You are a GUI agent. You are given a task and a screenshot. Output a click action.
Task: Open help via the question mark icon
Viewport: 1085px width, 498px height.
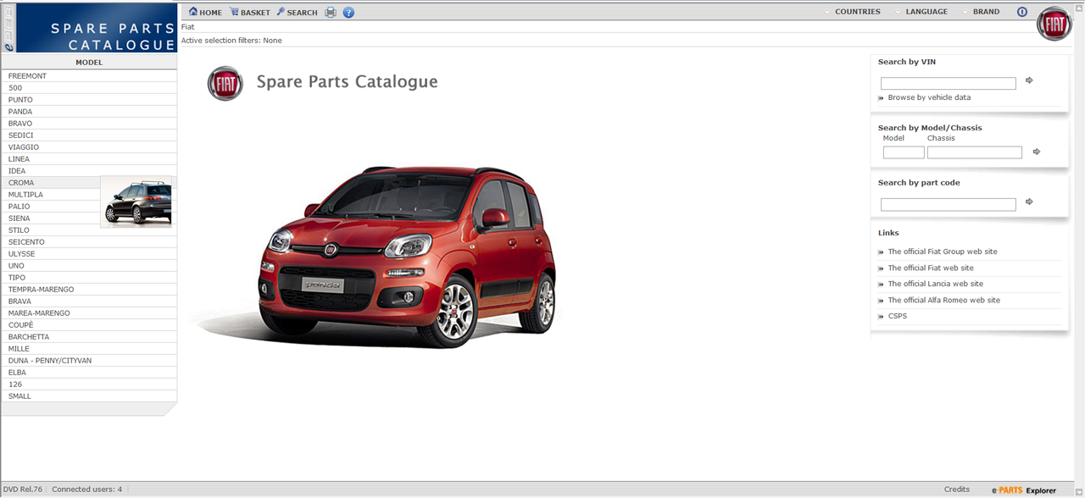348,12
